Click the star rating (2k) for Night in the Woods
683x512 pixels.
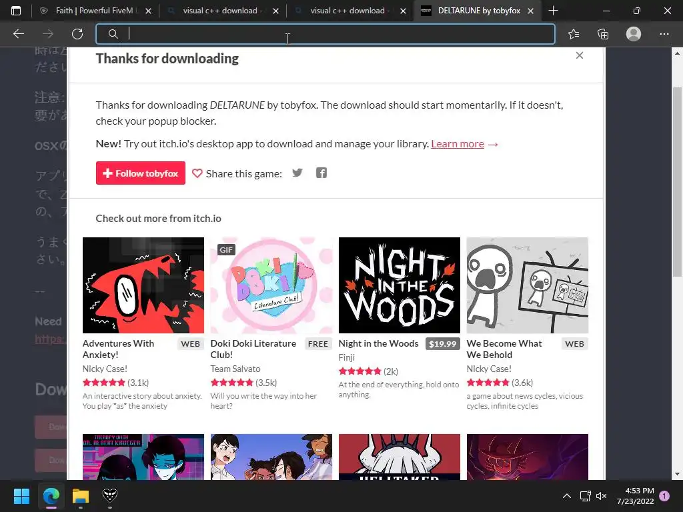tap(368, 371)
